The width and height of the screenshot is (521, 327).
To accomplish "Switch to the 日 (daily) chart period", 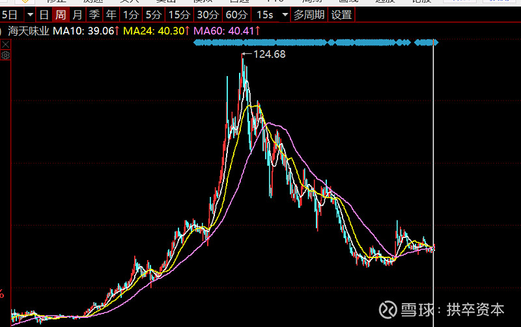I will point(44,15).
